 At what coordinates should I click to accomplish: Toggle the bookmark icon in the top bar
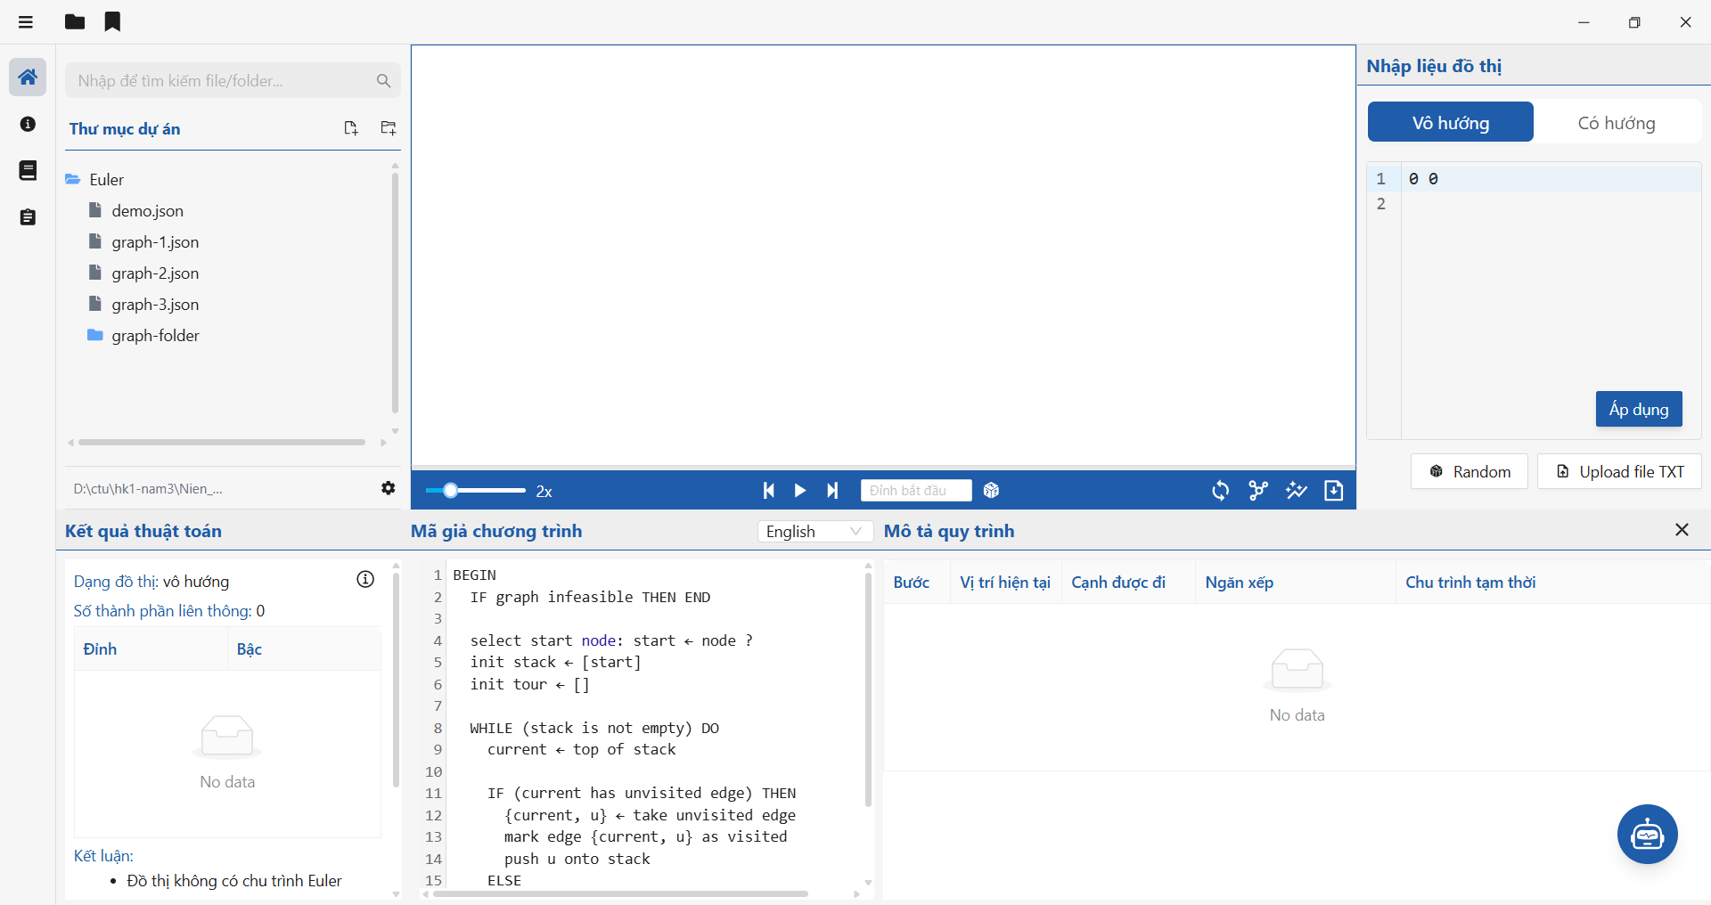click(x=112, y=21)
